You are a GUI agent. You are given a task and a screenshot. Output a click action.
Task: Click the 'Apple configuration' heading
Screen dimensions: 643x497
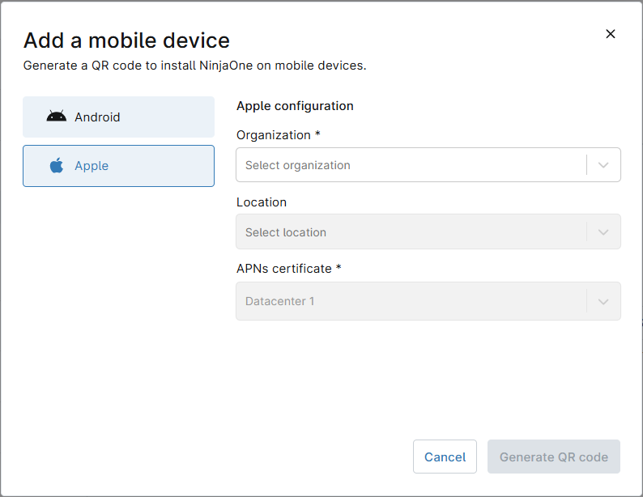tap(295, 106)
